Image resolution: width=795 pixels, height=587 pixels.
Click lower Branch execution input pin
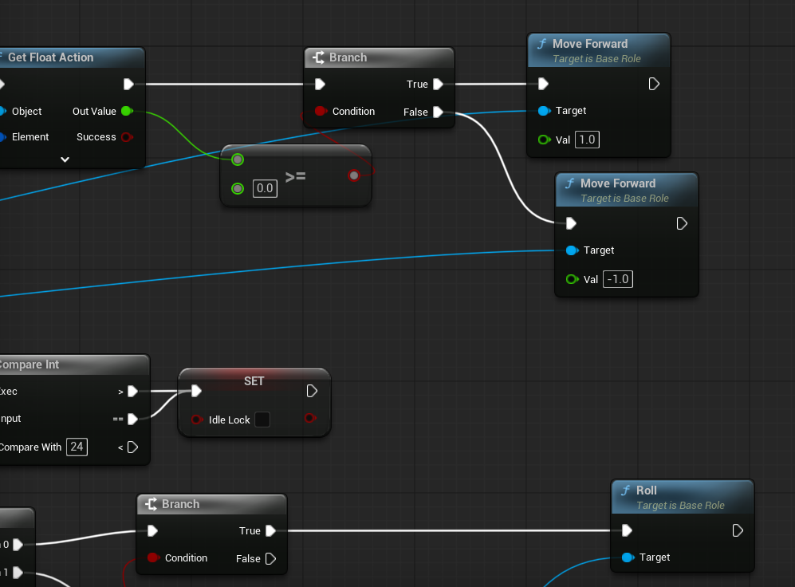152,530
